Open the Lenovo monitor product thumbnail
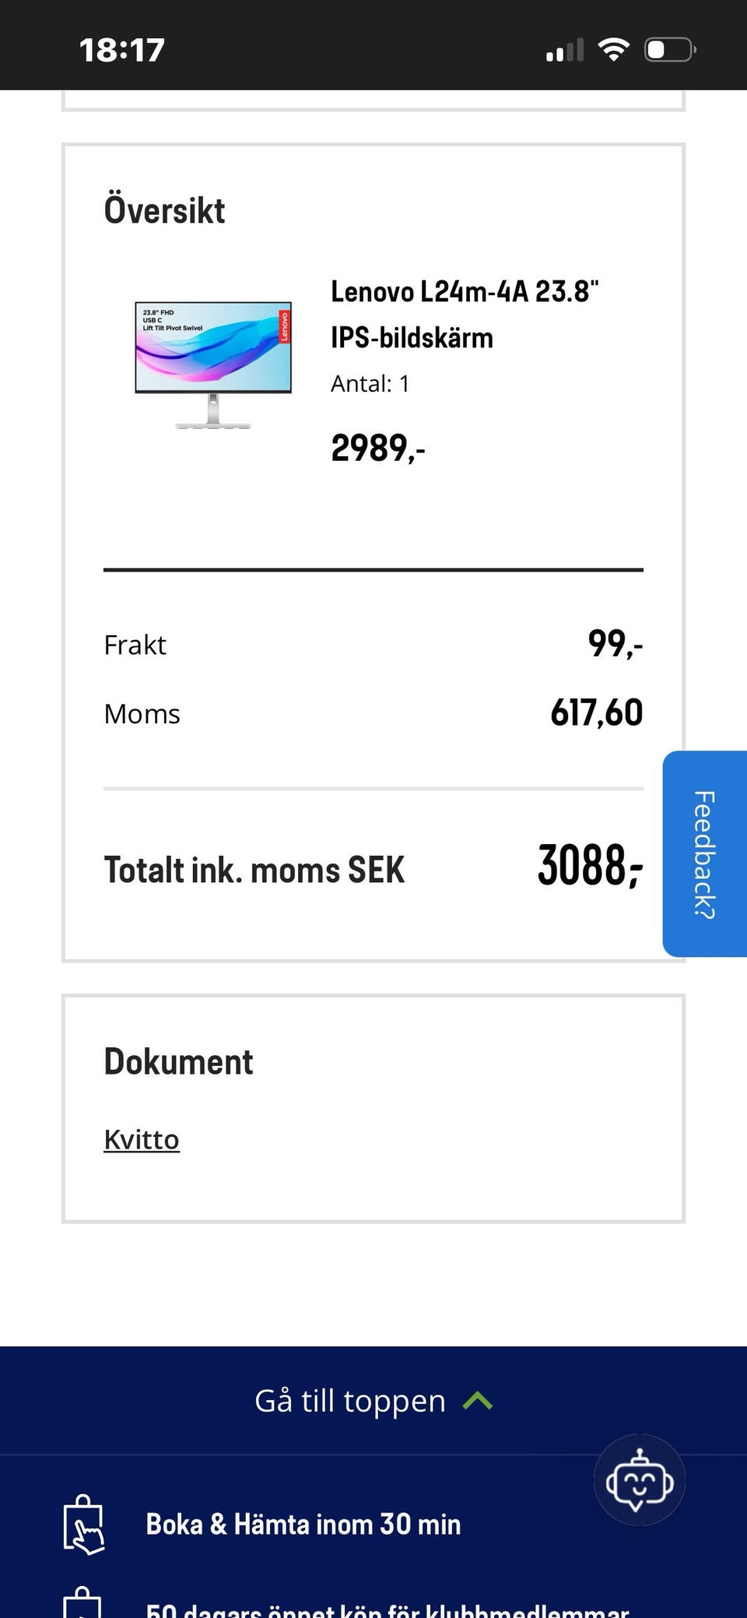This screenshot has height=1618, width=747. point(213,364)
